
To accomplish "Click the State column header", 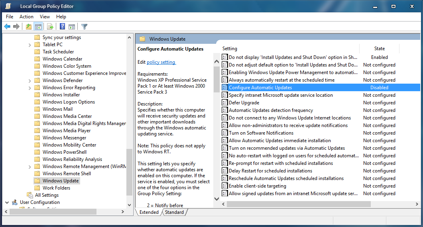I will pos(379,49).
